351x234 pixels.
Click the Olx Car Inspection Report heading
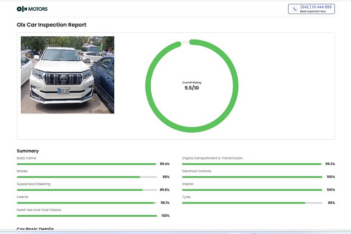point(51,25)
